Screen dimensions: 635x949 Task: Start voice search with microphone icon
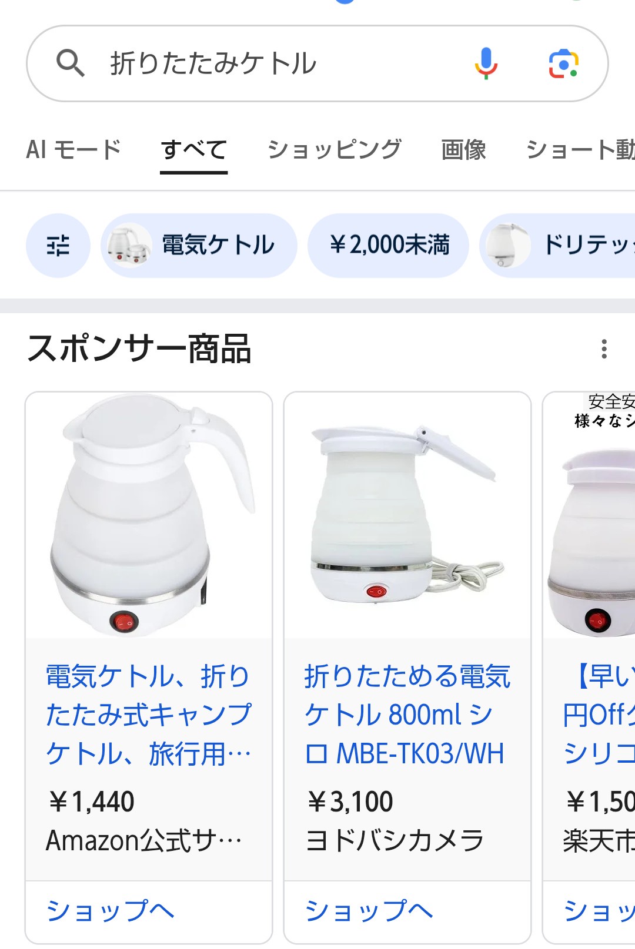coord(486,63)
